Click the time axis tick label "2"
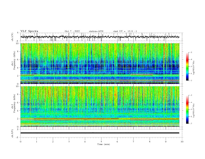Screen dimensions: 205x159 [53, 142]
